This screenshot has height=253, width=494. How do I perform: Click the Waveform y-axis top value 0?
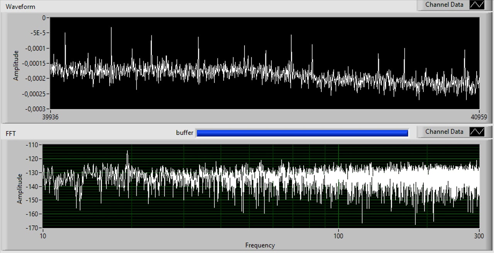click(44, 18)
